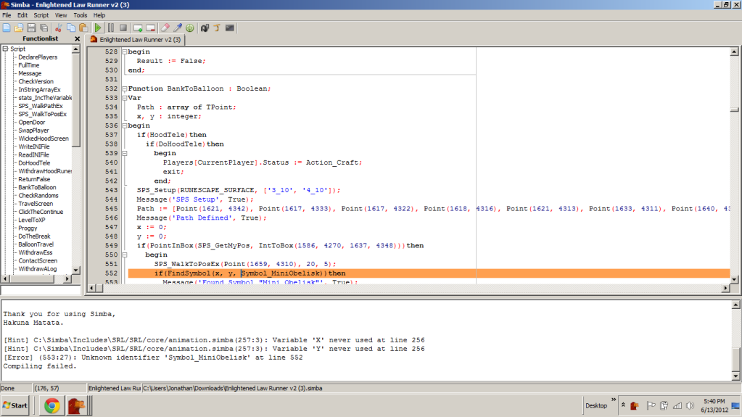Switch to Enlightened Law Runner v2 tab
This screenshot has width=742, height=417.
(x=135, y=39)
